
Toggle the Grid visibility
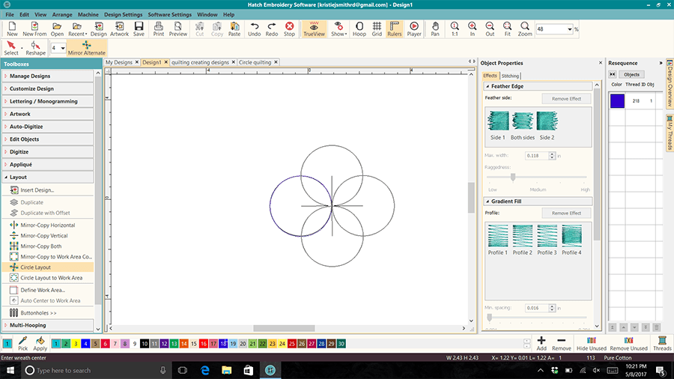(x=377, y=29)
